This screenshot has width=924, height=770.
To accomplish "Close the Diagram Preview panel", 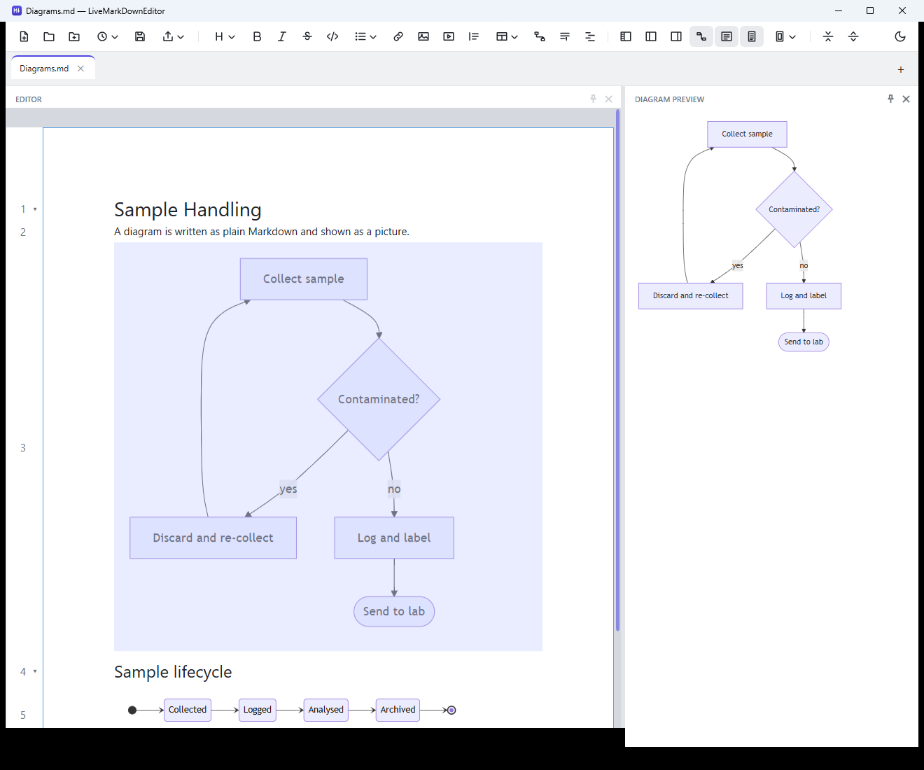I will [906, 99].
